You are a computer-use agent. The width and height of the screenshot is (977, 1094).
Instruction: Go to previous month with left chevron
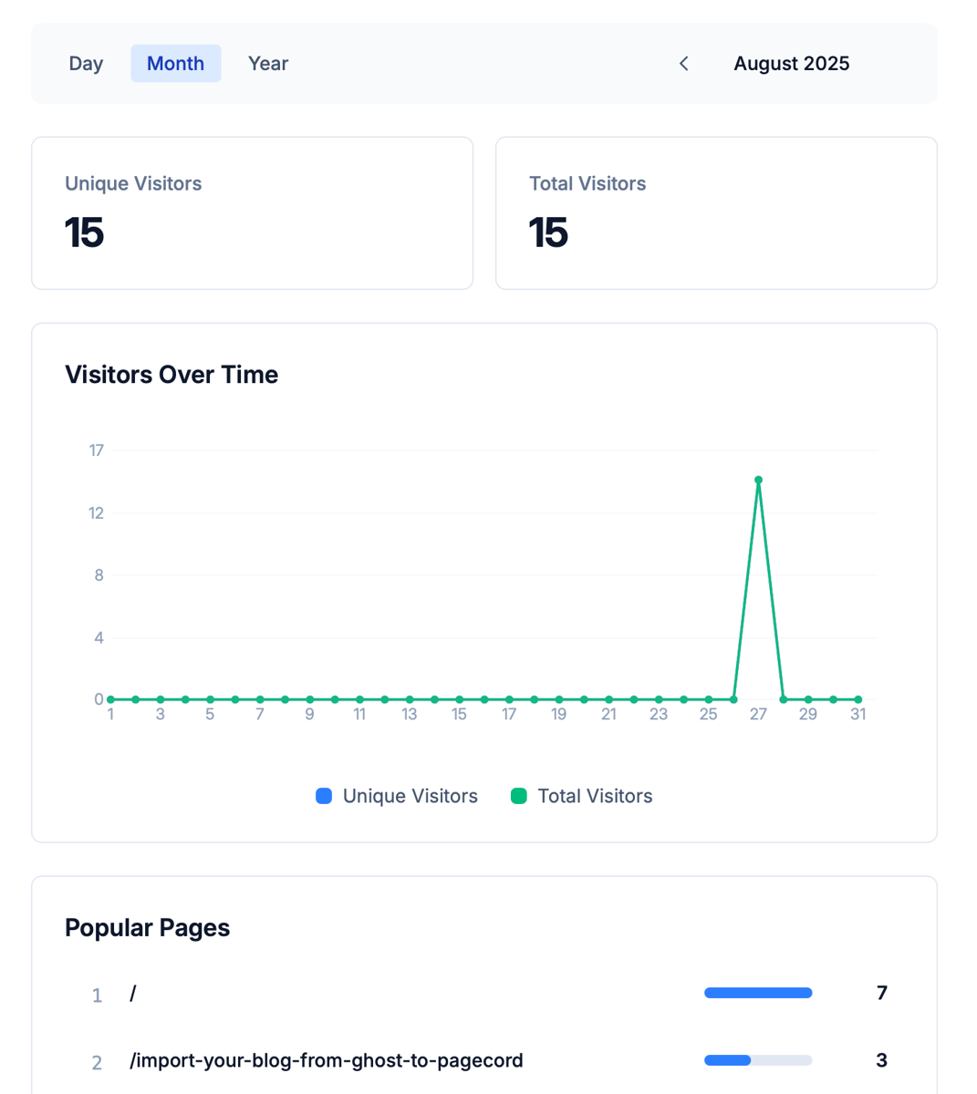(684, 64)
